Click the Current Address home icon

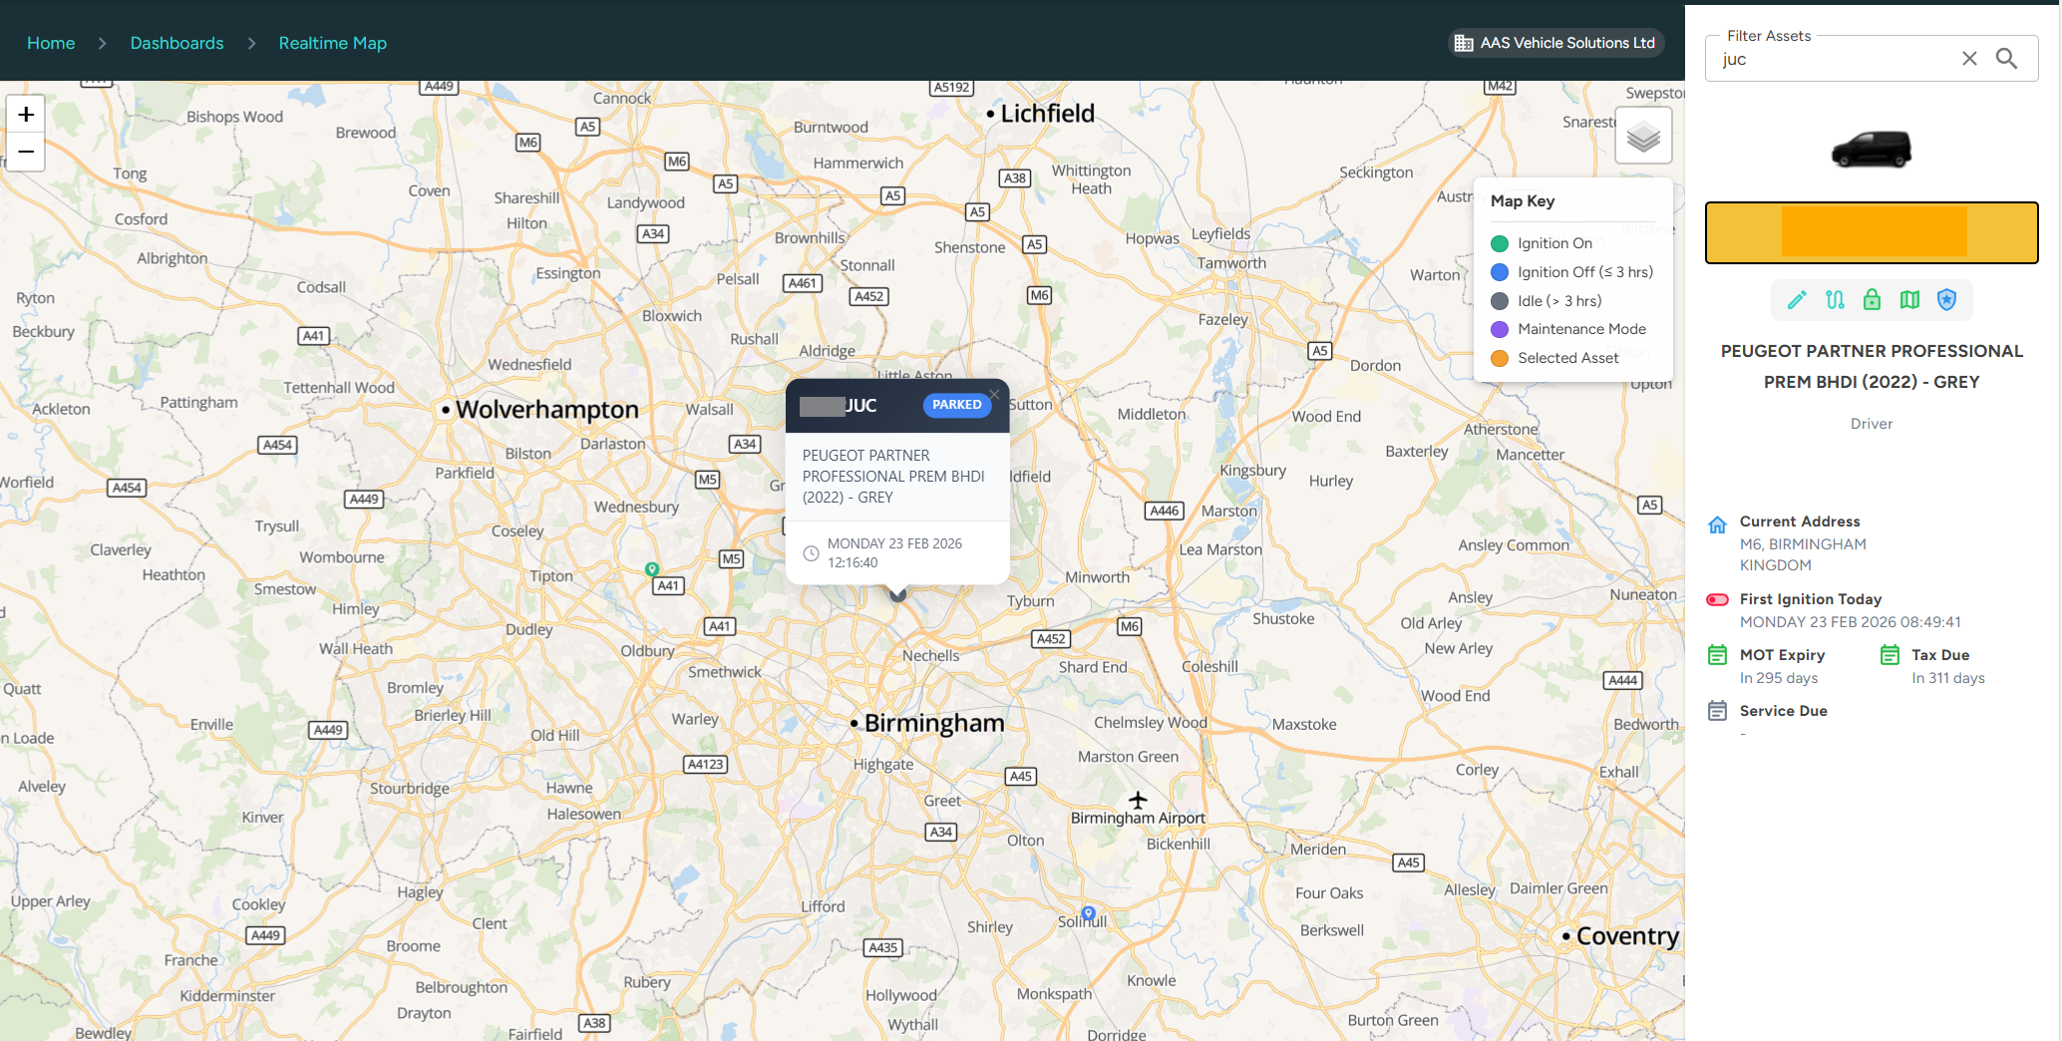point(1717,524)
